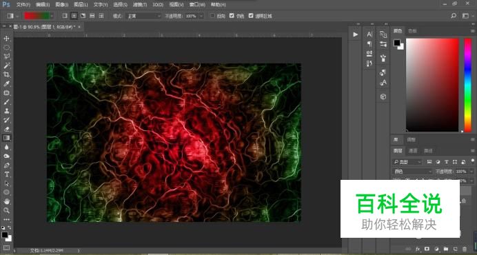The height and width of the screenshot is (255, 477).
Task: Select the Gradient tool in toolbox
Action: pyautogui.click(x=6, y=138)
